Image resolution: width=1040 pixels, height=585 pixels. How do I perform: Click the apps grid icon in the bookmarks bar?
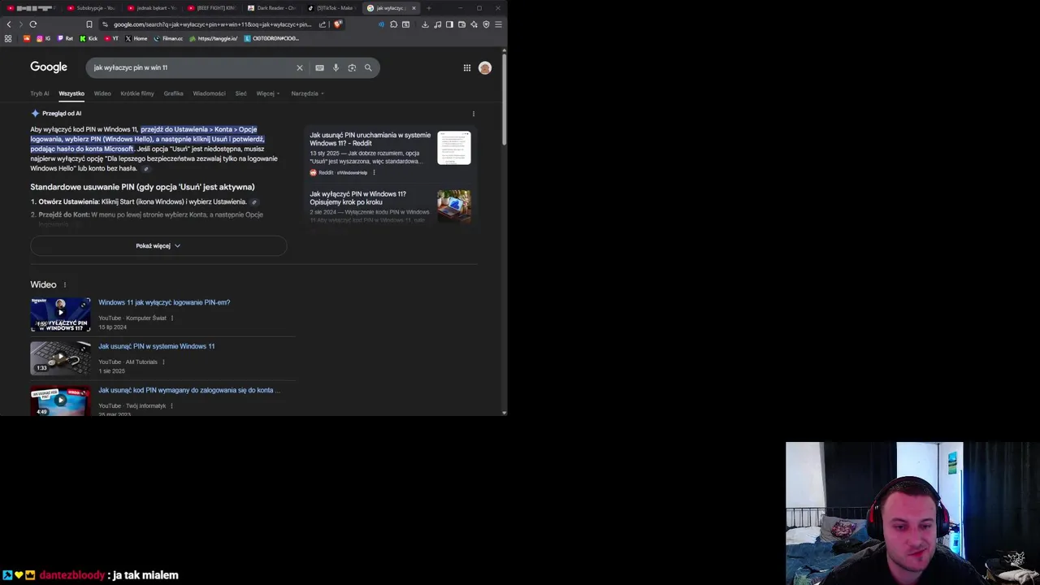(x=8, y=38)
